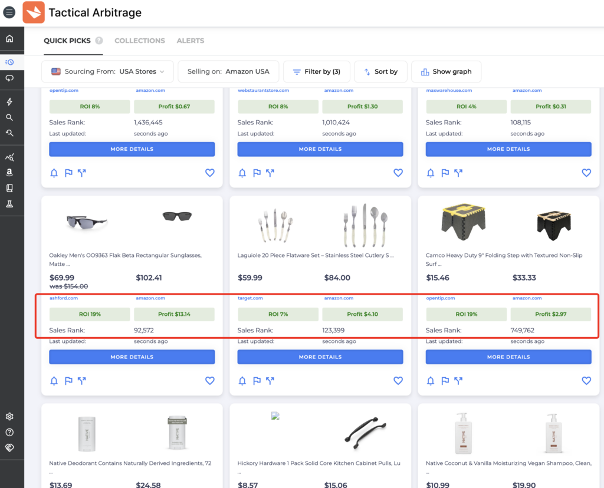Follow the ashford.com source link
Viewport: 604px width, 488px height.
(x=64, y=298)
